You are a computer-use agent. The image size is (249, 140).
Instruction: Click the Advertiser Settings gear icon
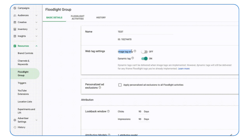15,120
